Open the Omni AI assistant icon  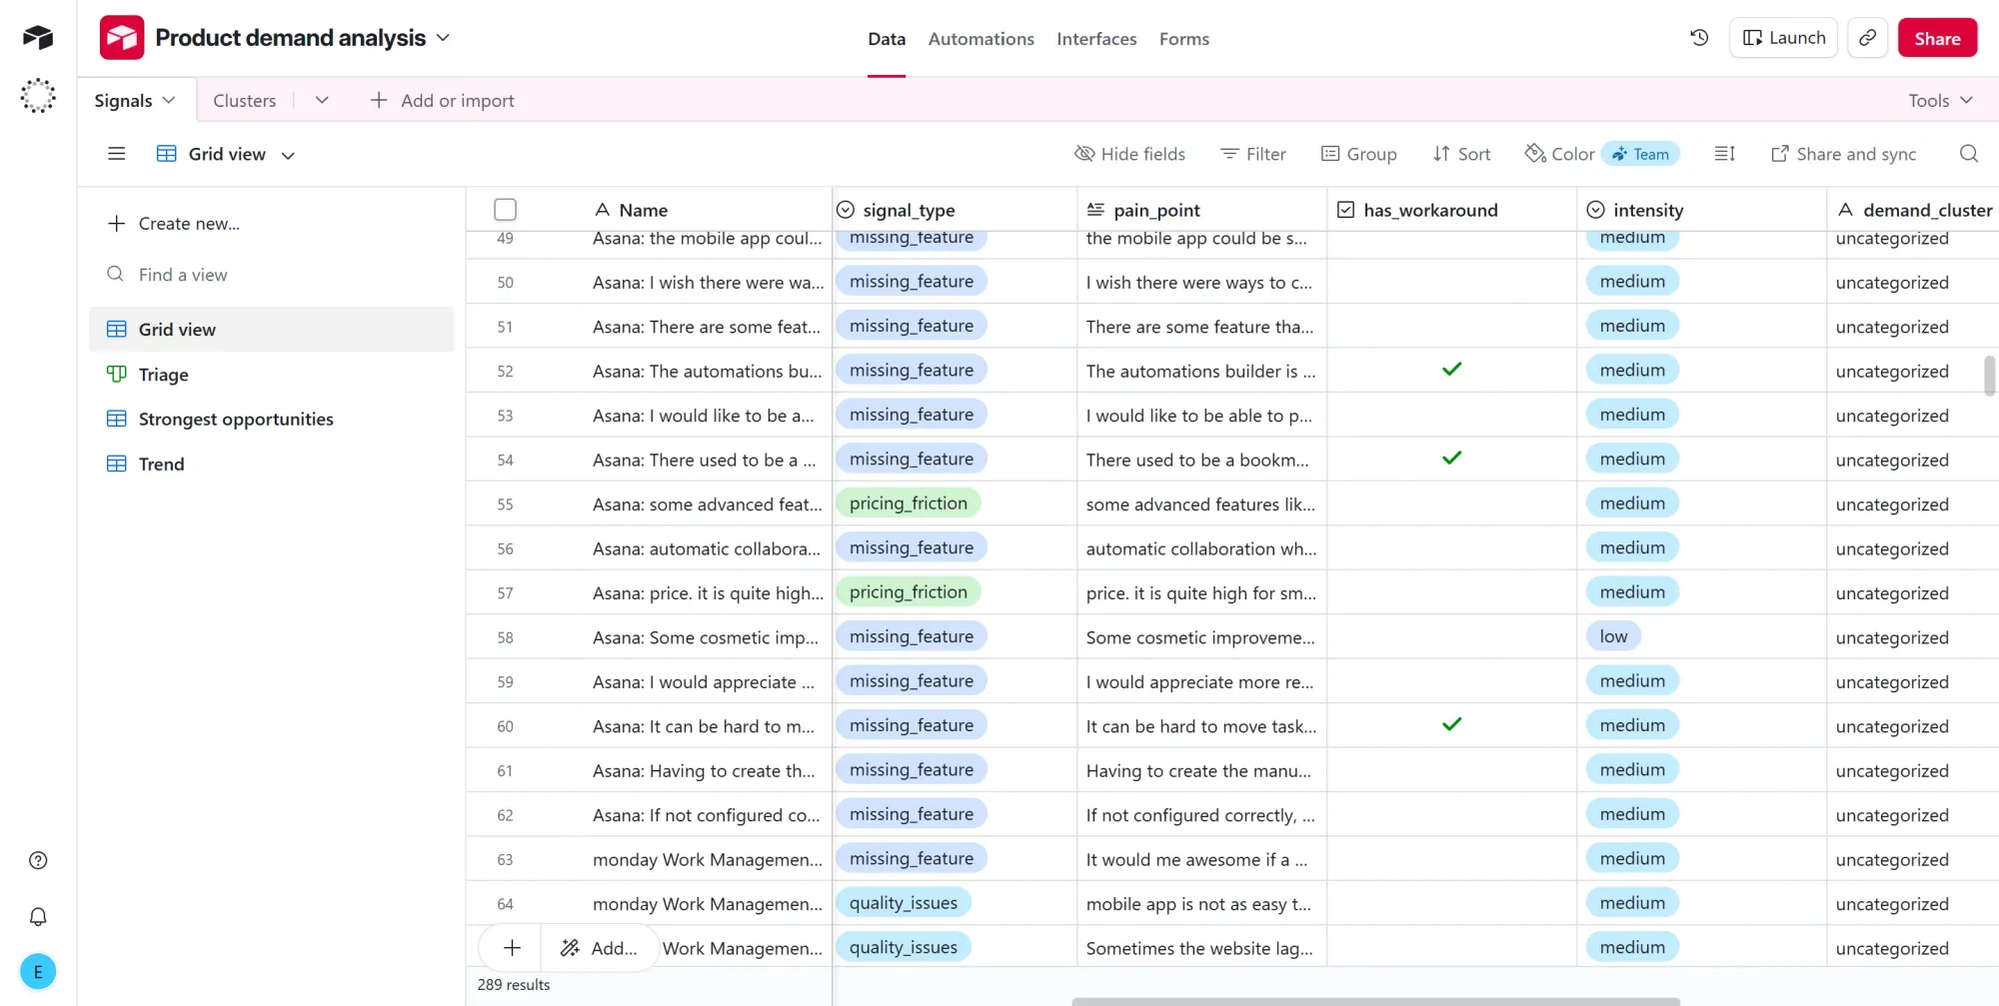tap(38, 96)
